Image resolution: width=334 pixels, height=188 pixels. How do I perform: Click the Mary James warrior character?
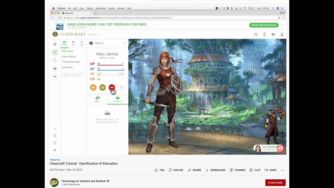164,102
